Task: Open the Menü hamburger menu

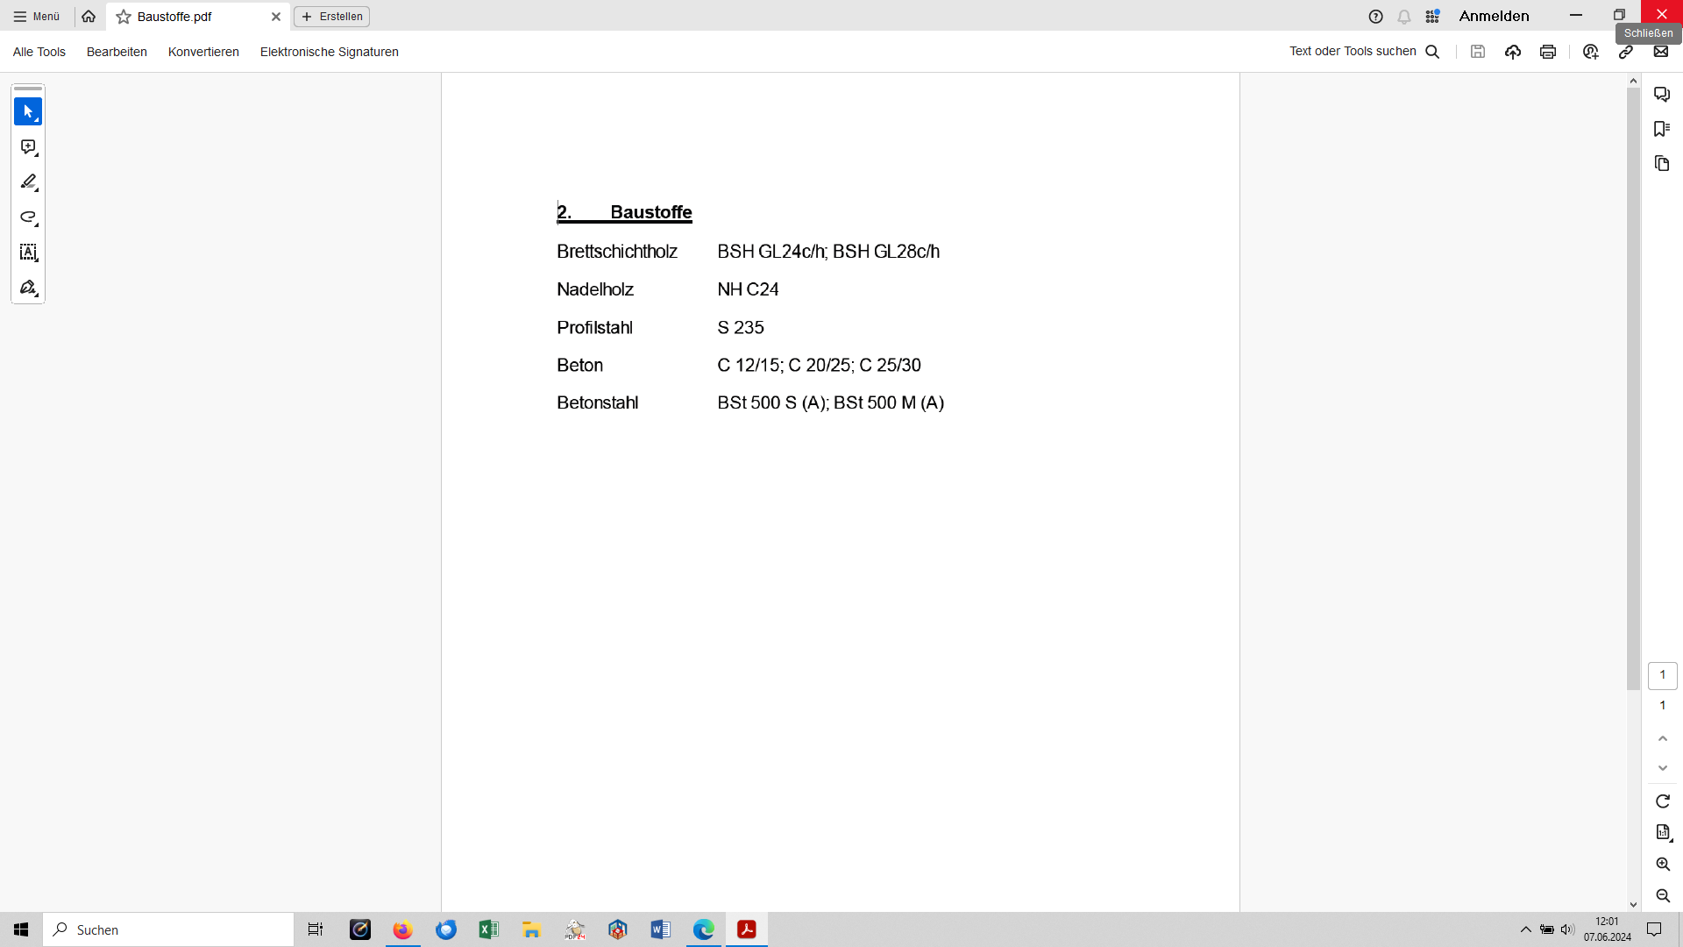Action: point(37,17)
